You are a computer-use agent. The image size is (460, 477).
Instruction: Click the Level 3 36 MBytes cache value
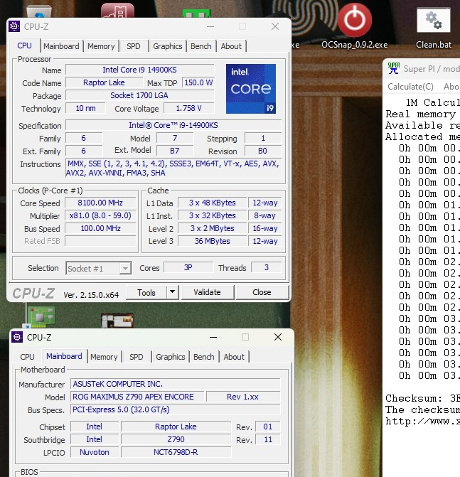point(212,241)
